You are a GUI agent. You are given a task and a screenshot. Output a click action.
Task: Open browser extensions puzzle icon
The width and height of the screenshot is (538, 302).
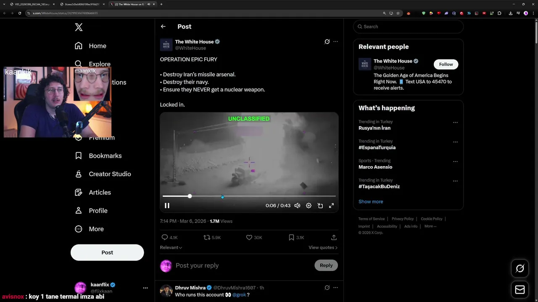point(499,13)
